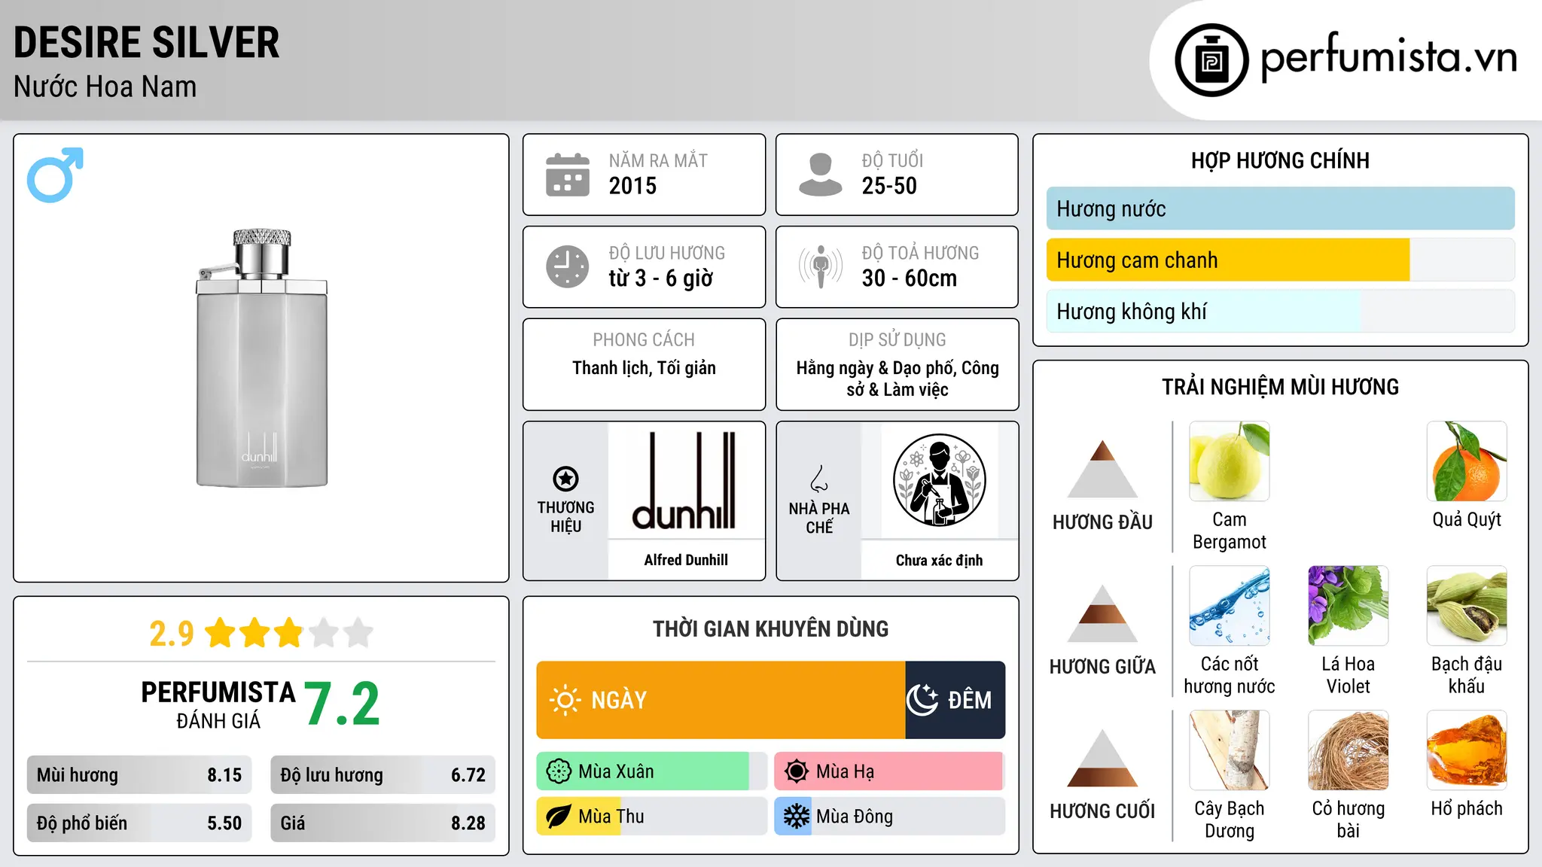The height and width of the screenshot is (867, 1542).
Task: Select the style text Thanh lịch, Tối giản
Action: [644, 368]
